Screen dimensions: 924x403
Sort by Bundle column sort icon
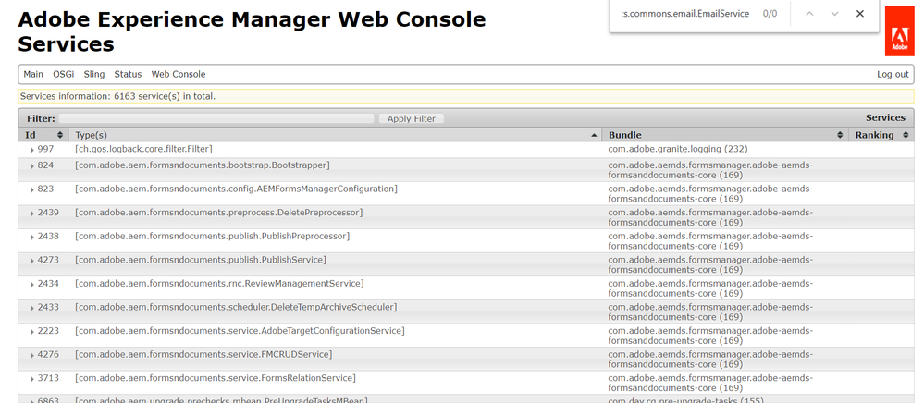point(840,135)
